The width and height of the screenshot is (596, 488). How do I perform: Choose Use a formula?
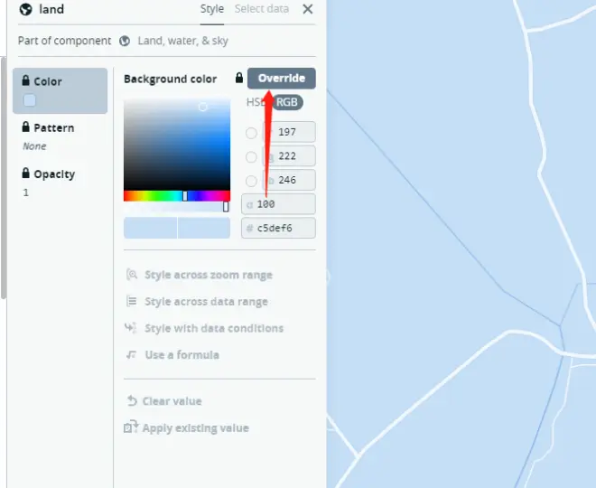click(182, 355)
